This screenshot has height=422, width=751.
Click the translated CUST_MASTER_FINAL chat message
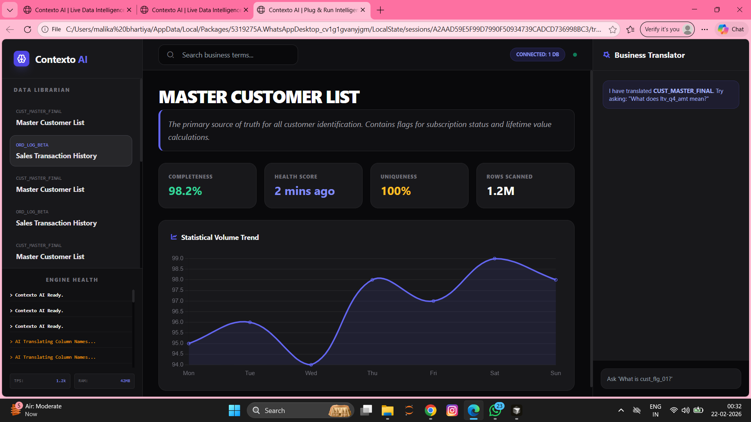point(671,95)
